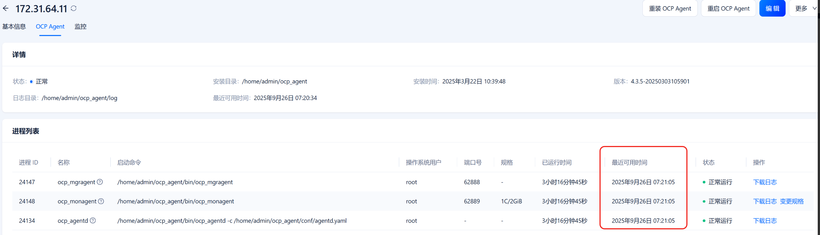Click the 启动命令 column header
The height and width of the screenshot is (235, 820).
click(x=129, y=163)
